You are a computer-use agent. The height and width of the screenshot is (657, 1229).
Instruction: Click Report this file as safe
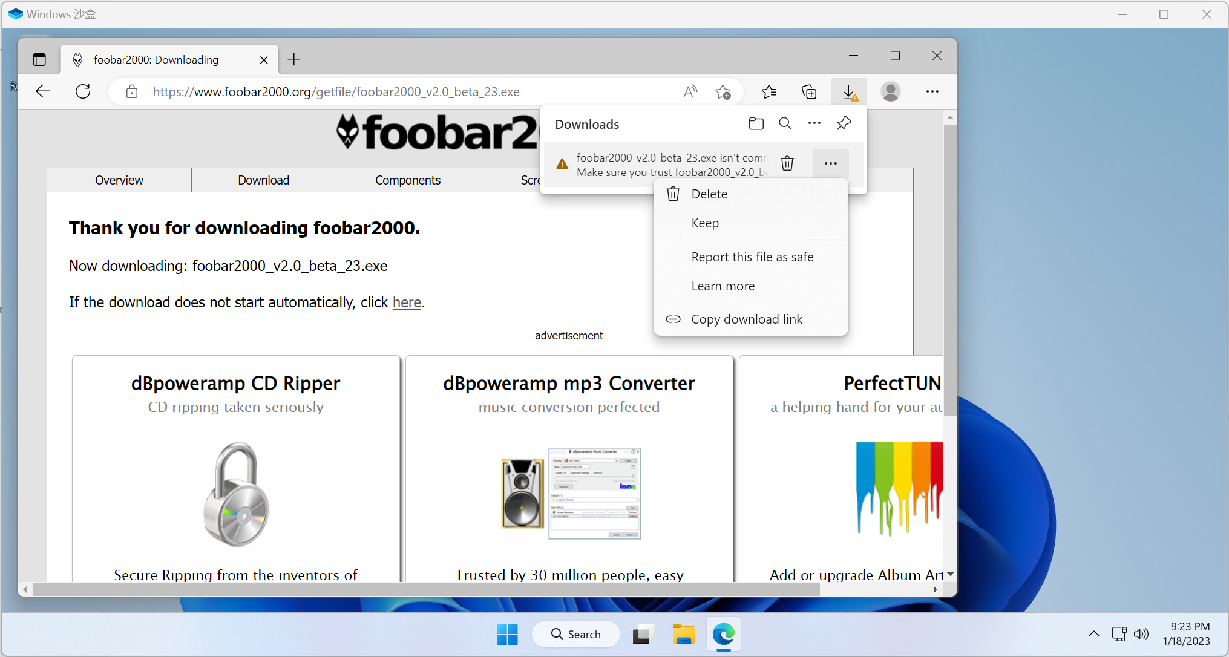(752, 257)
